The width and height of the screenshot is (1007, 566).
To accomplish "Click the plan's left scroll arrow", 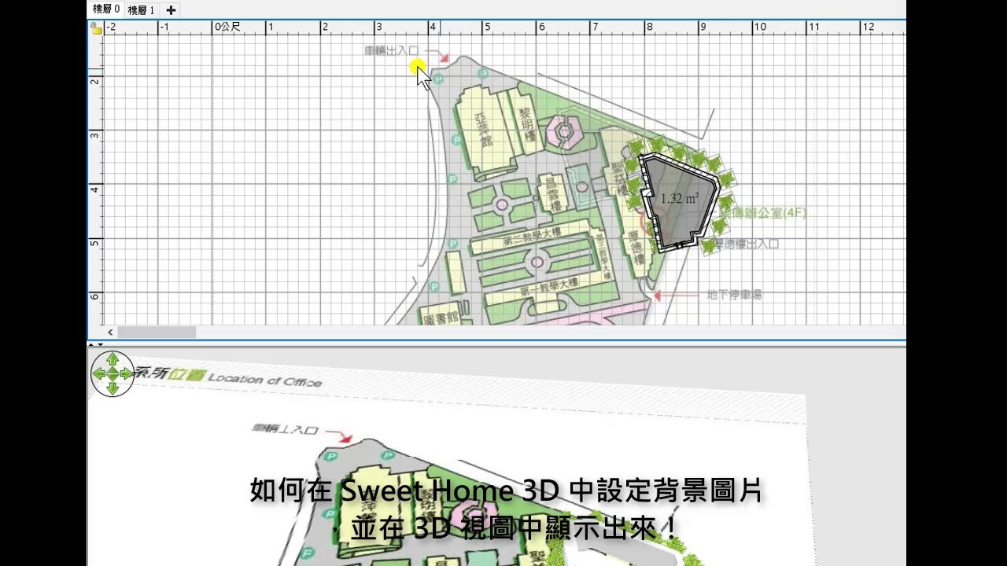I will 110,333.
